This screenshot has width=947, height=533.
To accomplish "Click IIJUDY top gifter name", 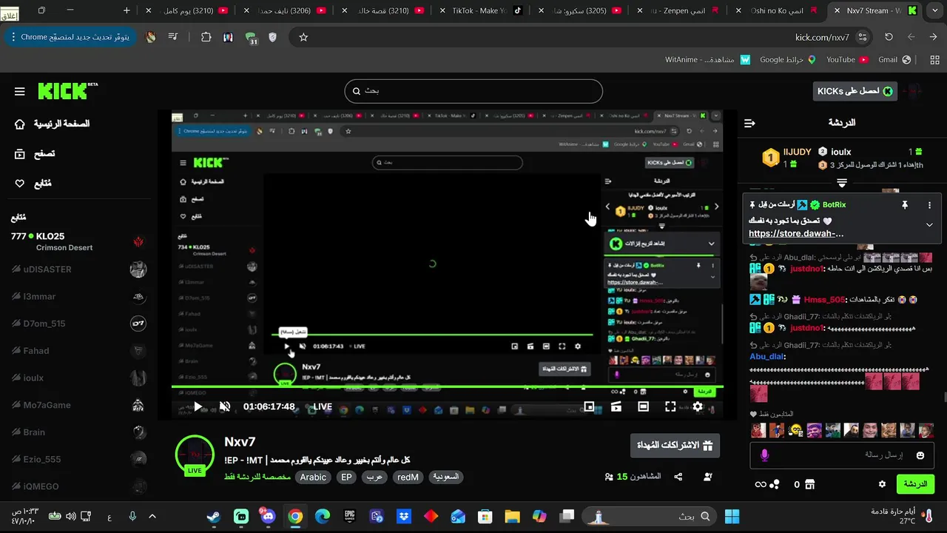I will pos(797,152).
